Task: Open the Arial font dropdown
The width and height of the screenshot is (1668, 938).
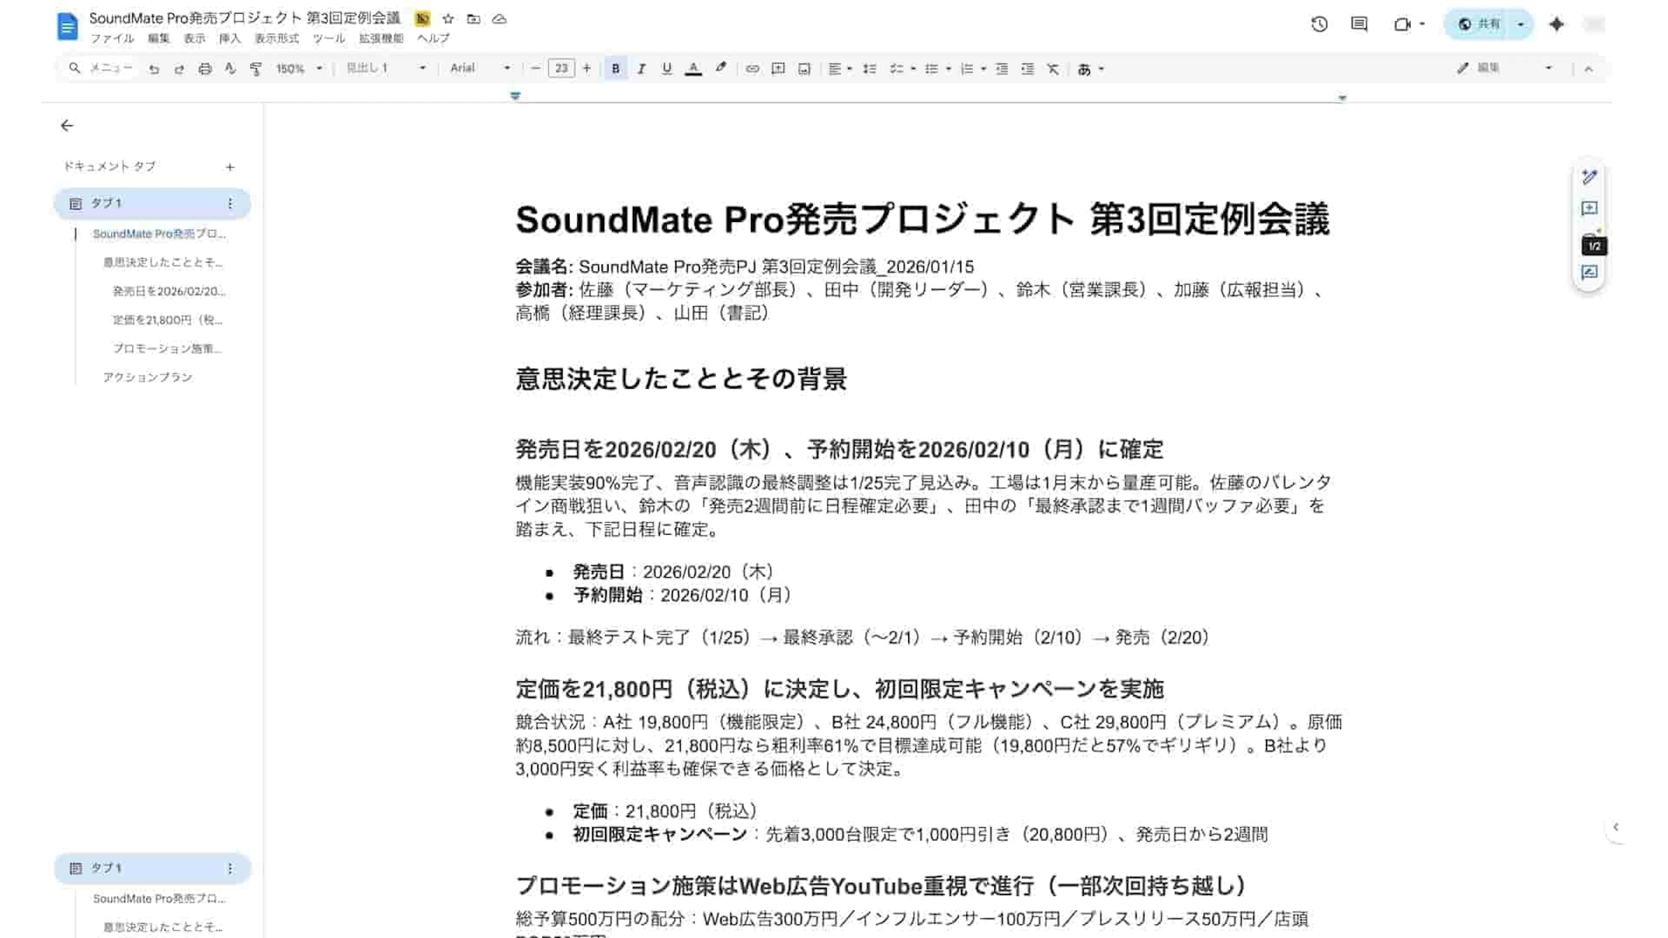Action: [x=480, y=69]
